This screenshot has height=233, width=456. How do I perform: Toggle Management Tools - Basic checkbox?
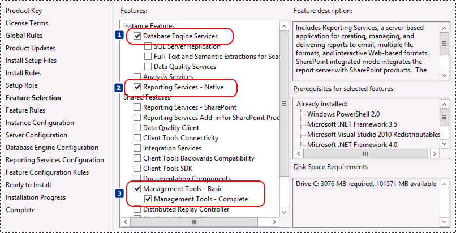[137, 189]
